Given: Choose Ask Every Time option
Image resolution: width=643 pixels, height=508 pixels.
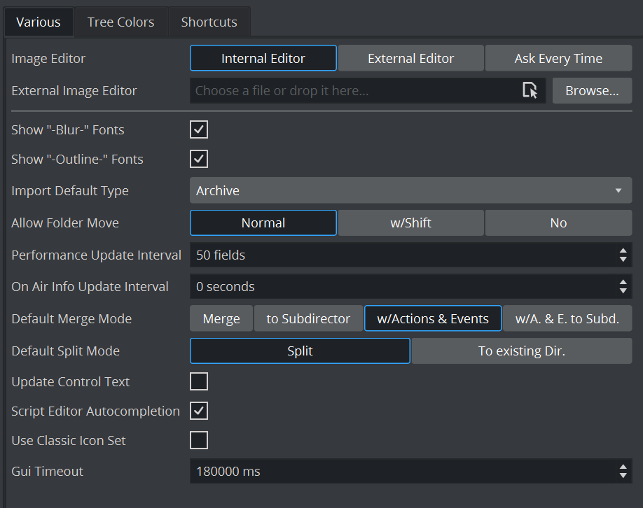Looking at the screenshot, I should 558,59.
